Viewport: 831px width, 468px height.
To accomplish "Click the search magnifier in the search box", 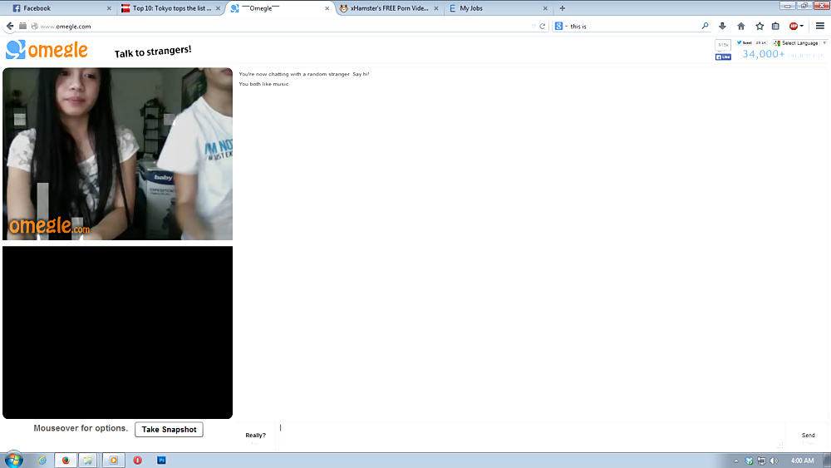I will [705, 26].
